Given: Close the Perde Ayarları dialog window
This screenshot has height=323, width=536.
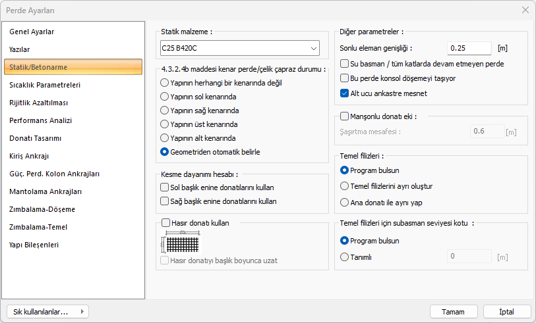Looking at the screenshot, I should pyautogui.click(x=525, y=10).
